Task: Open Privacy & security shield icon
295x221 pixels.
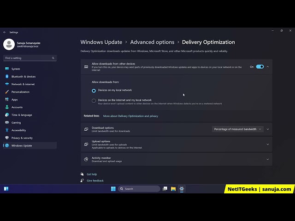Action: 7,138
